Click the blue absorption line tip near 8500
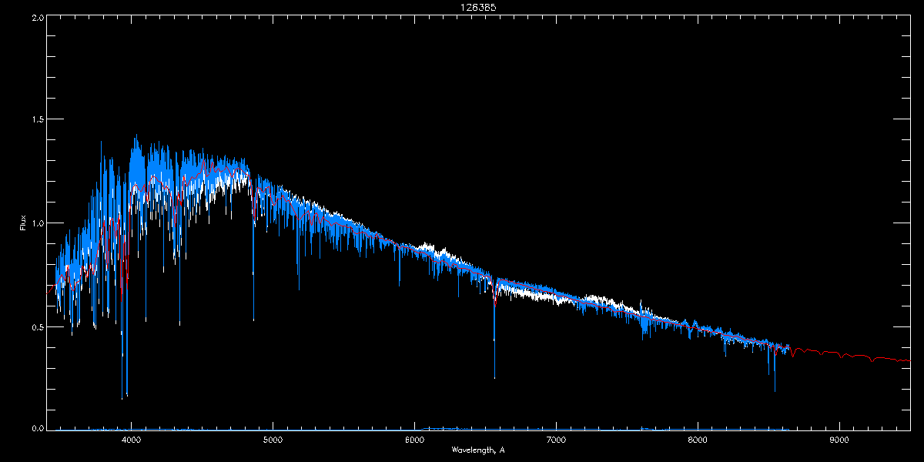 (775, 390)
